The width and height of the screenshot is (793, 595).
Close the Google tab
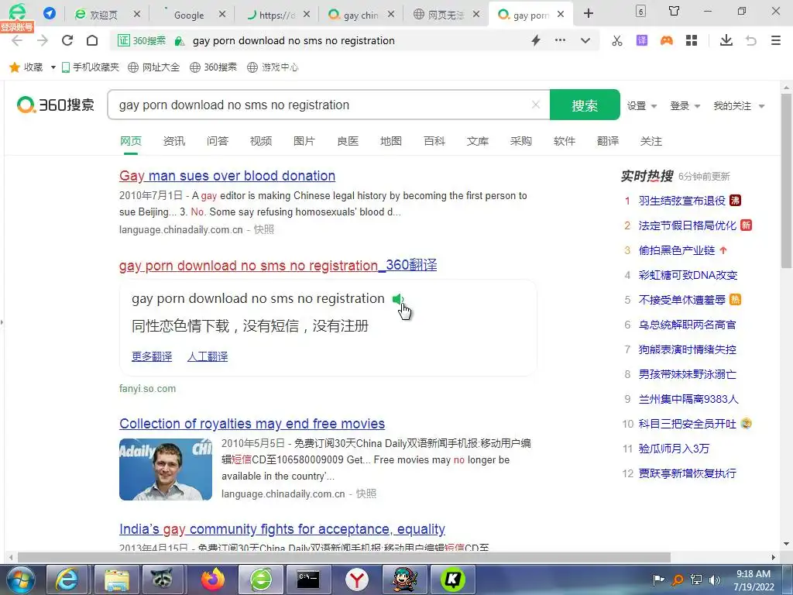click(x=222, y=15)
